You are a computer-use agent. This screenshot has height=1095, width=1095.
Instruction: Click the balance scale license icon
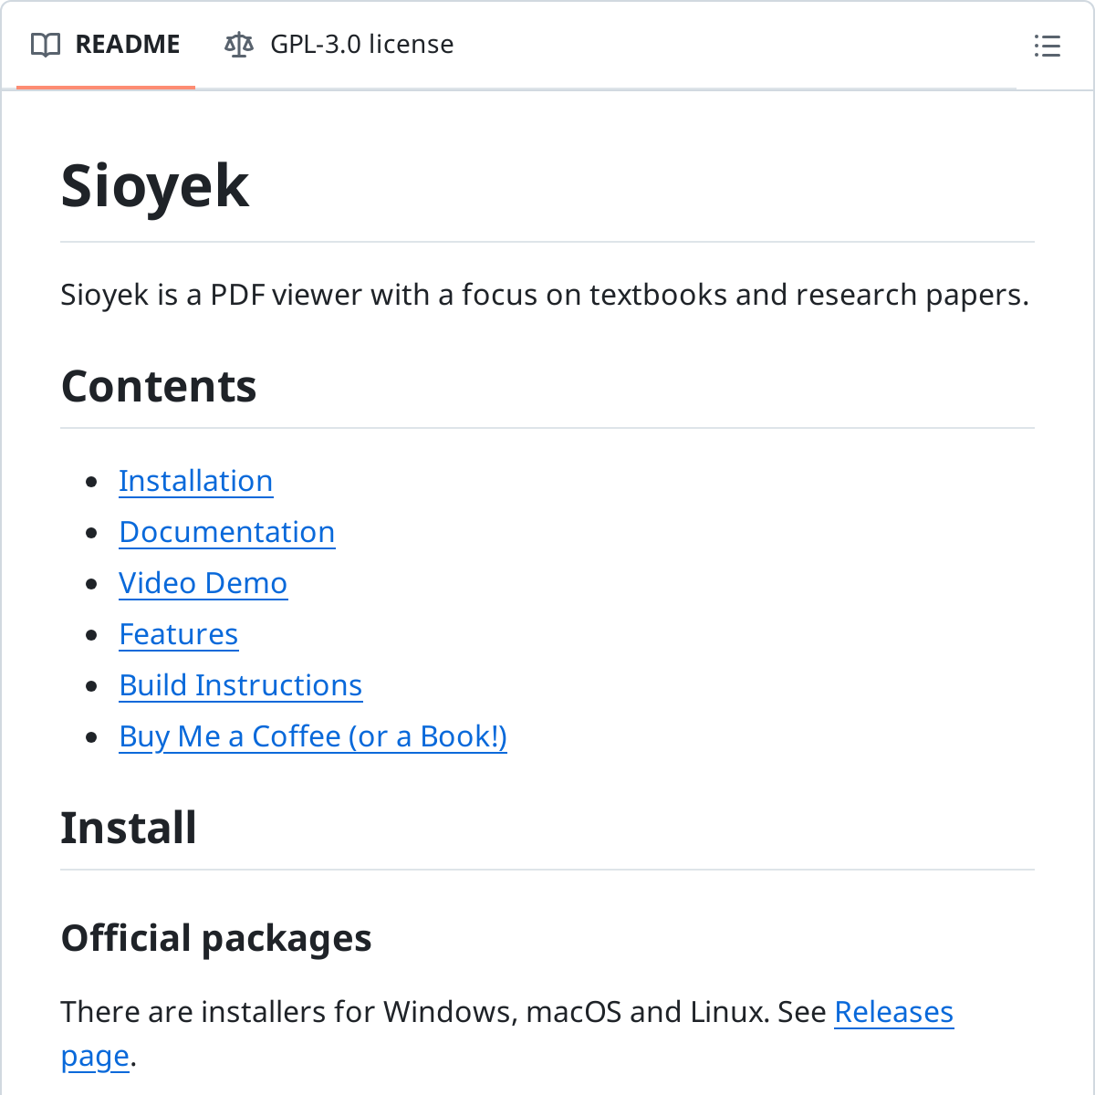point(238,45)
